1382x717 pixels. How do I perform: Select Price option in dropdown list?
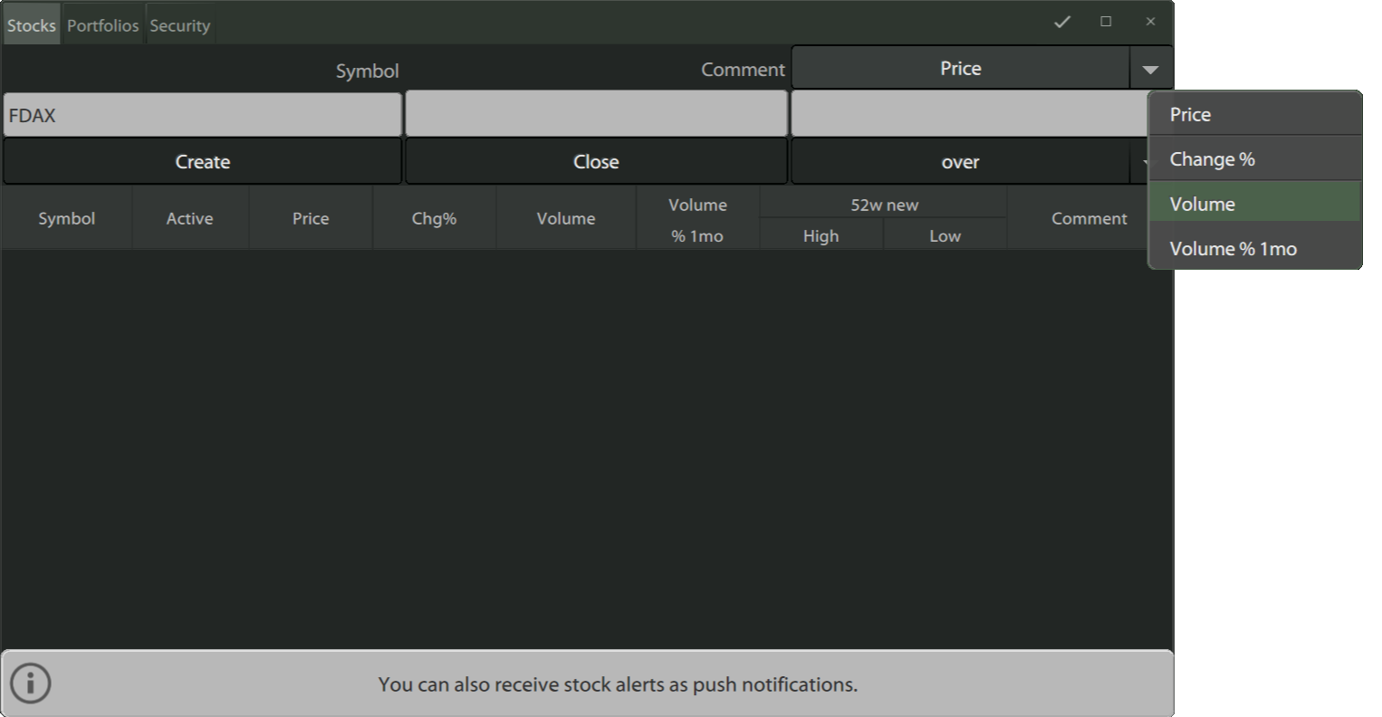(x=1254, y=115)
